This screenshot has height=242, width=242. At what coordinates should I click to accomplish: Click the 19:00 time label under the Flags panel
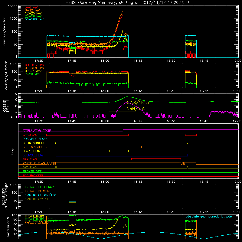click(x=237, y=182)
